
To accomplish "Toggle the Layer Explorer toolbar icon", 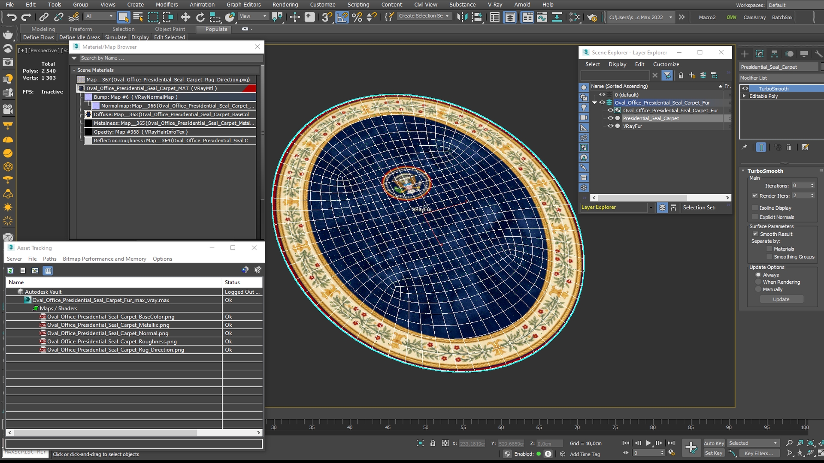I will click(x=510, y=17).
